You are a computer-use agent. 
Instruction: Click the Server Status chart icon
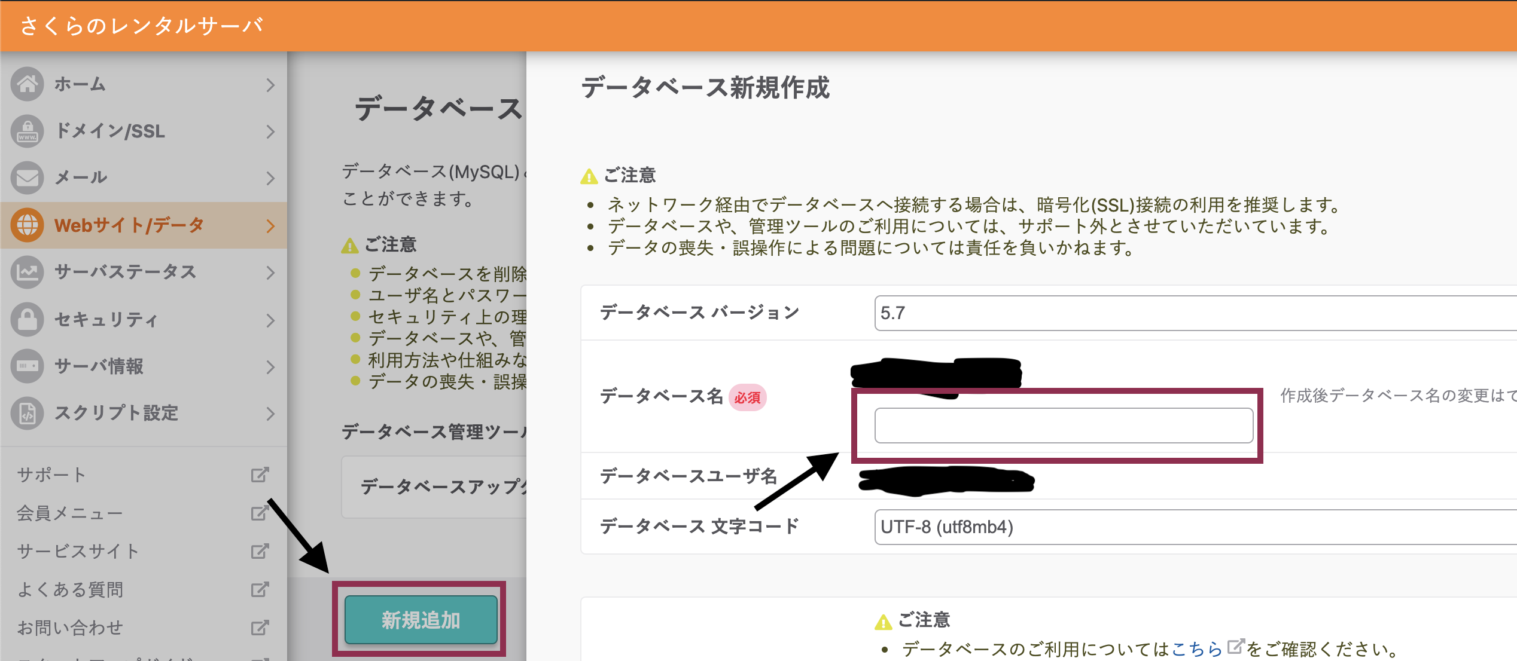(27, 272)
